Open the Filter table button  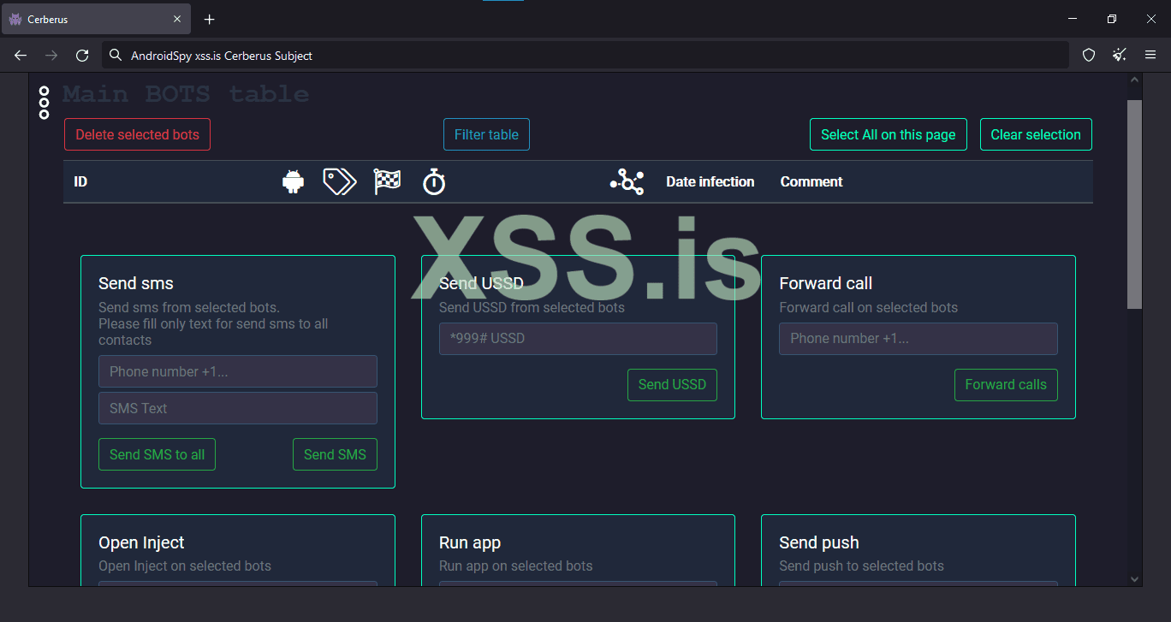(486, 134)
